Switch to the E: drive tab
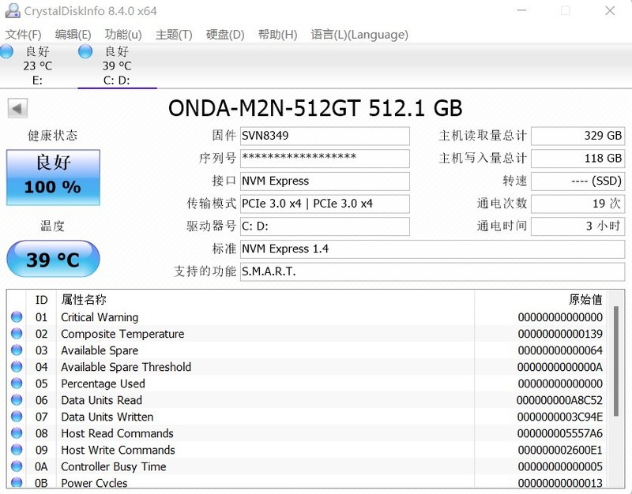 coord(36,65)
